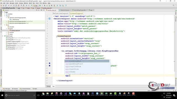Open the Refactor menu
This screenshot has width=177, height=99.
coord(26,3)
